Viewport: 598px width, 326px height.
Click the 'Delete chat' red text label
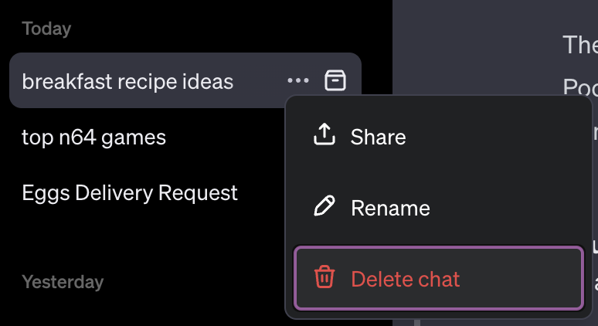click(406, 279)
